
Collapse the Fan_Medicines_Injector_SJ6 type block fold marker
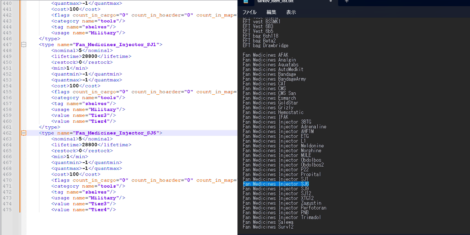tap(23, 133)
